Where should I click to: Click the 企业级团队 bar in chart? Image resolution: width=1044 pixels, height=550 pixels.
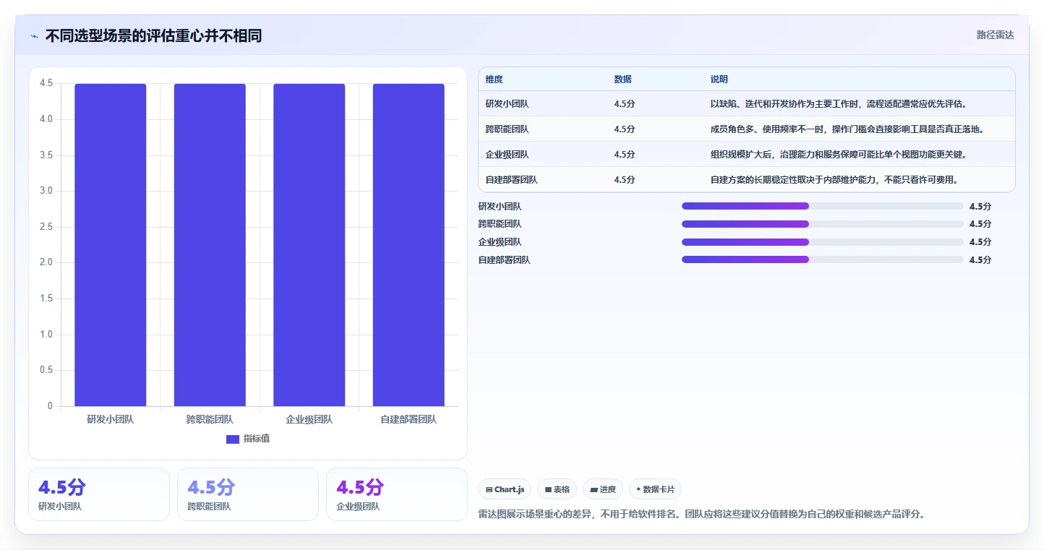[x=309, y=245]
